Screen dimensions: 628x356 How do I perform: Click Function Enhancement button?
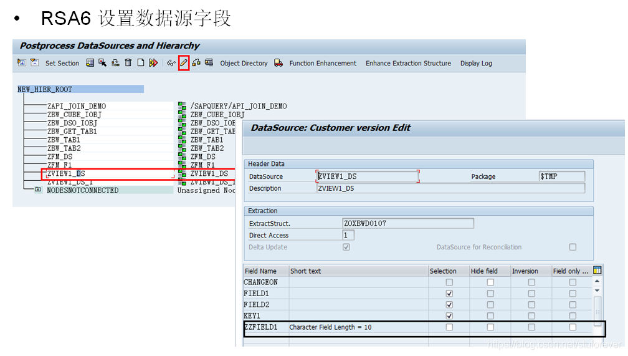323,64
